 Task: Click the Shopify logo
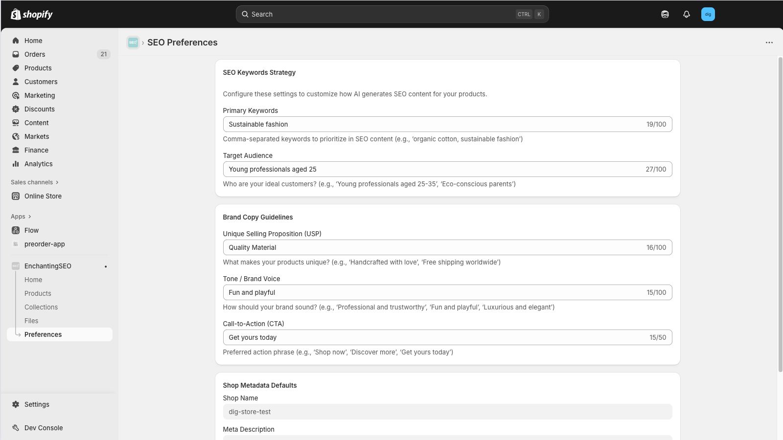pos(31,14)
